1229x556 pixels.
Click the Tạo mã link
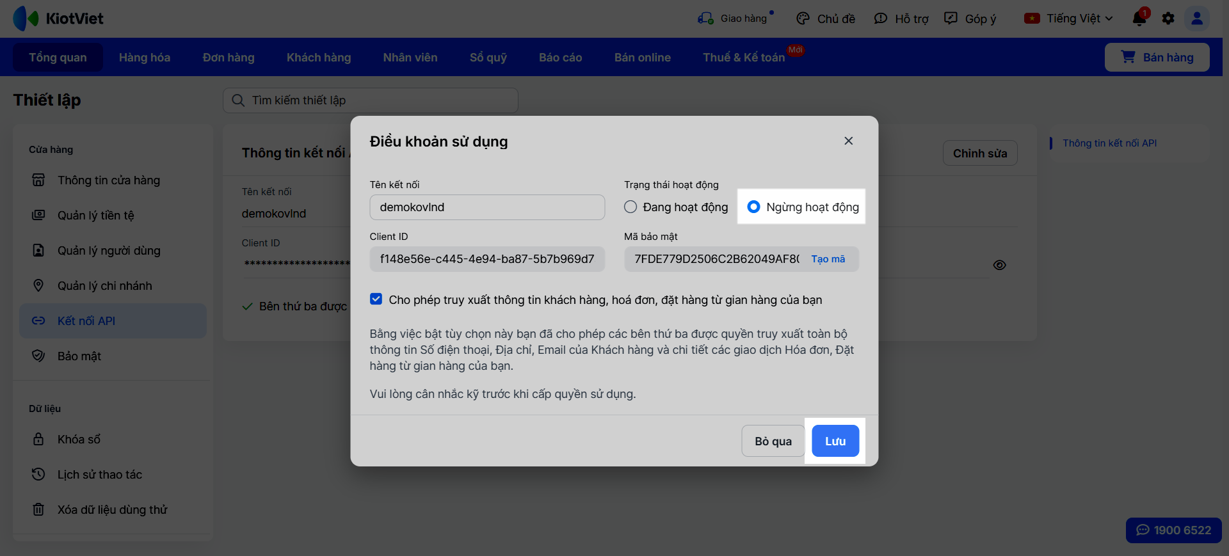828,259
